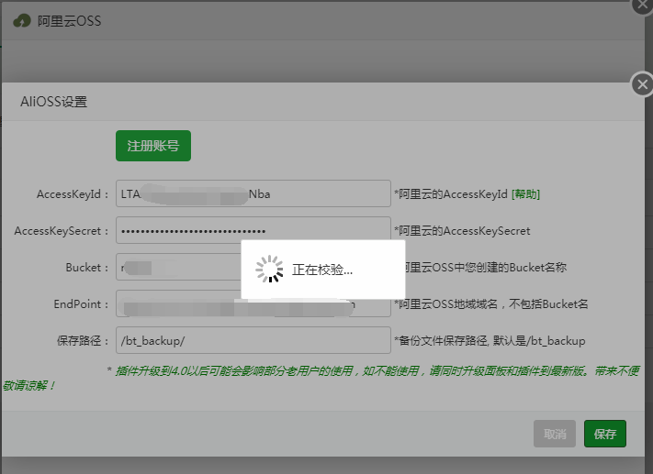This screenshot has height=474, width=653.
Task: Click the 正在校验 loading spinner
Action: click(x=269, y=269)
